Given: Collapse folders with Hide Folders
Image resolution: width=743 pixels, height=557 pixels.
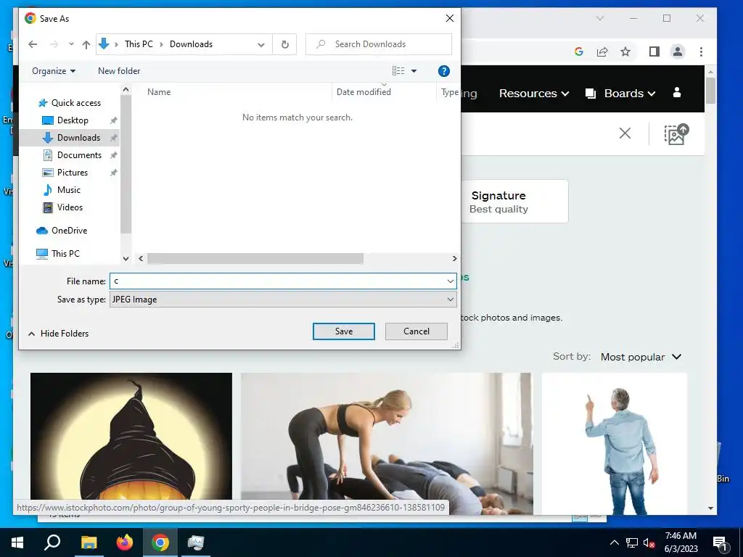Looking at the screenshot, I should click(58, 334).
